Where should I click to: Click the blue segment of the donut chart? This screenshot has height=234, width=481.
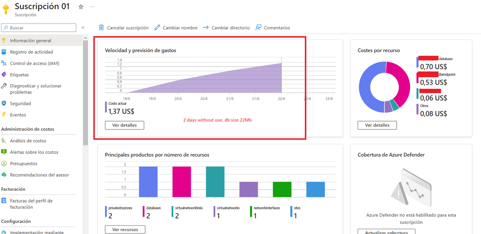[366, 87]
